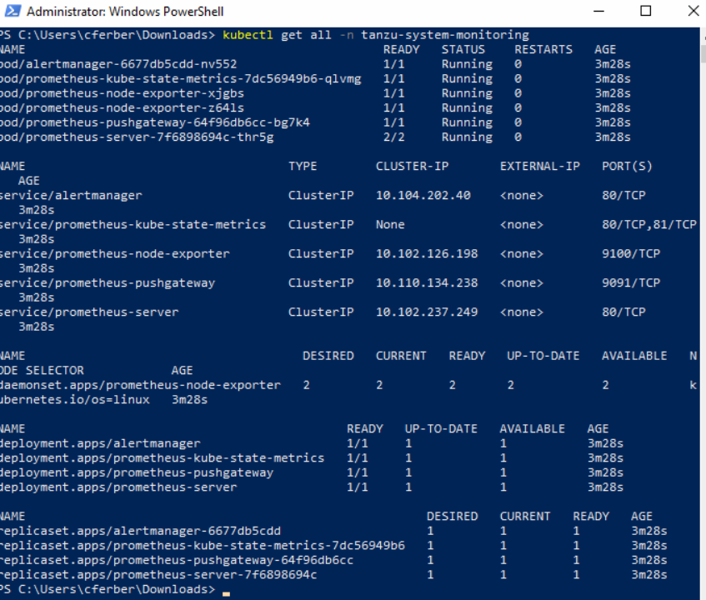Click the 9091/TCP port of pushgateway
Viewport: 706px width, 600px height.
(x=630, y=283)
